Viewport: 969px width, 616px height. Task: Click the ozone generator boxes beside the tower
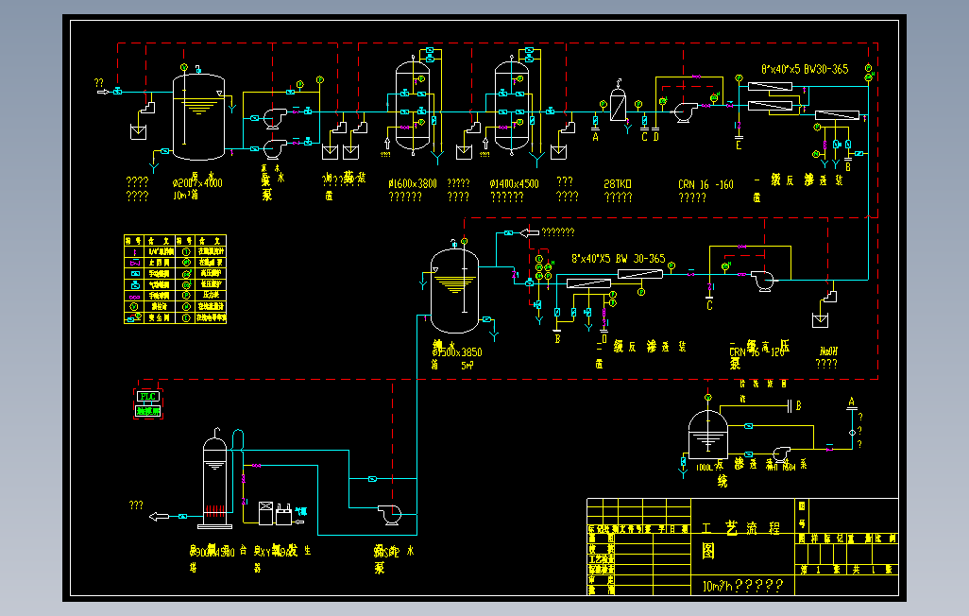pyautogui.click(x=275, y=513)
